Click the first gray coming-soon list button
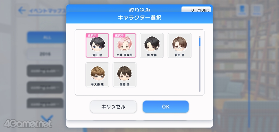 click(x=45, y=71)
